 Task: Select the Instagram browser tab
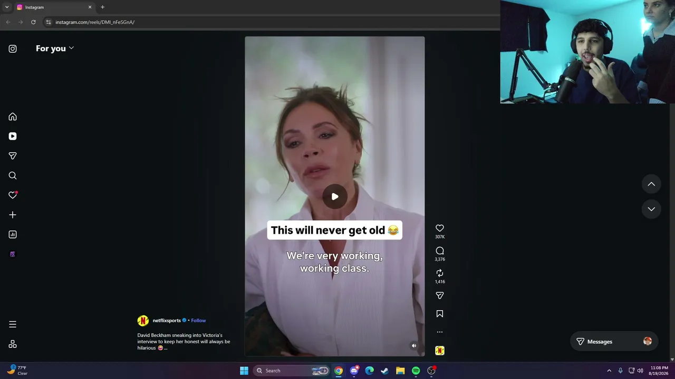[54, 7]
